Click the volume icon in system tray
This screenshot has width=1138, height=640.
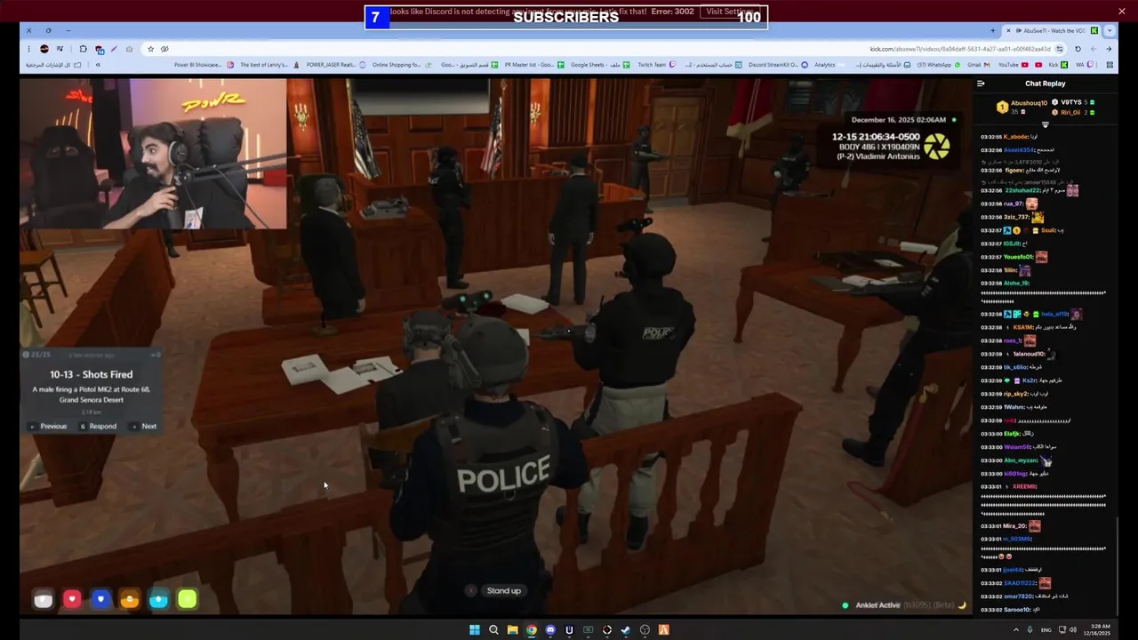(x=1073, y=629)
